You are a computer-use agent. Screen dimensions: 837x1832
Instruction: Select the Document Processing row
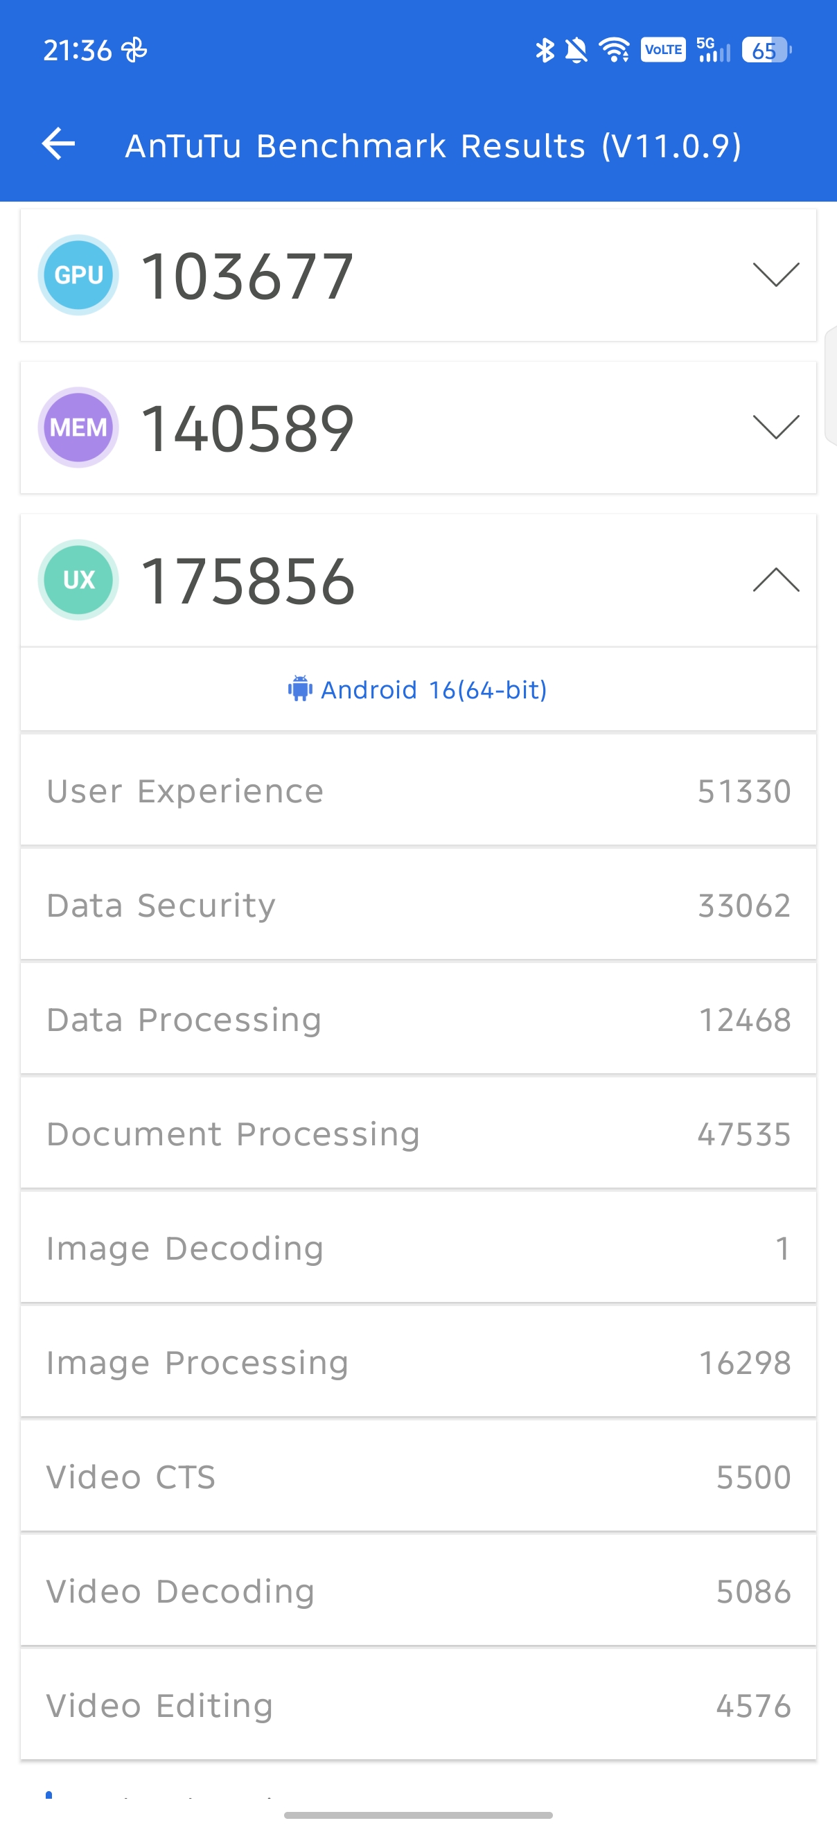tap(418, 1134)
